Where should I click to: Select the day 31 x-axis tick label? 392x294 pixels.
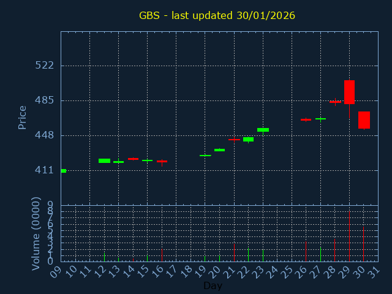point(374,271)
